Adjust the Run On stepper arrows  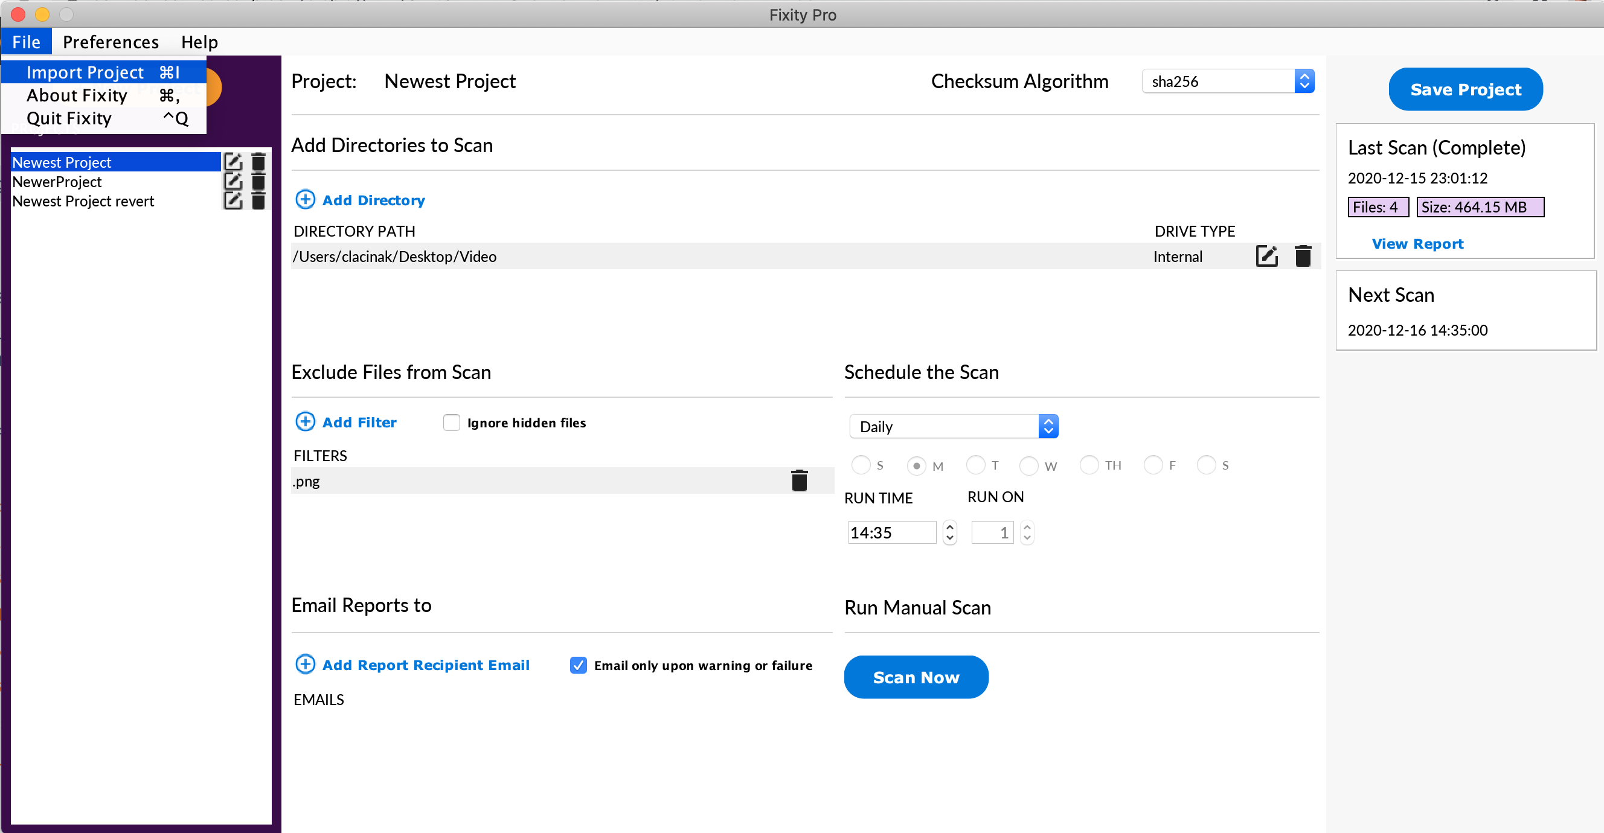click(1027, 532)
